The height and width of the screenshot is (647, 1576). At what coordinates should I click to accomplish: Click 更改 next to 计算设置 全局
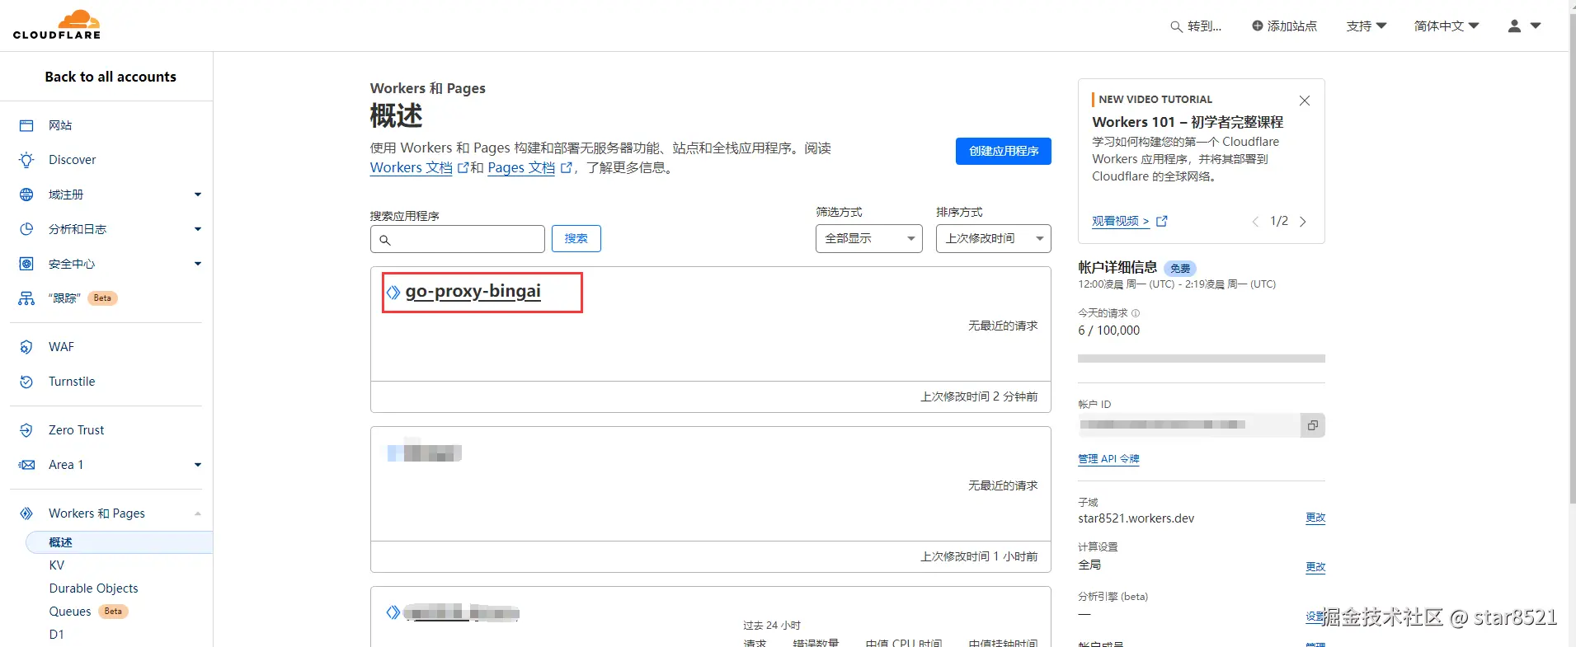point(1315,567)
